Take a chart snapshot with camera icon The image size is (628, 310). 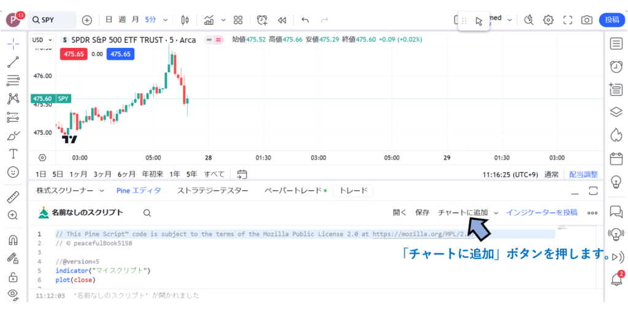pyautogui.click(x=587, y=20)
